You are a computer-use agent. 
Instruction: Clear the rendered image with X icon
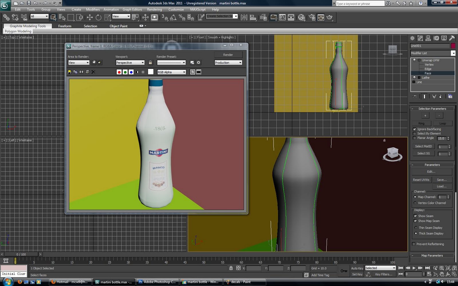tap(93, 72)
